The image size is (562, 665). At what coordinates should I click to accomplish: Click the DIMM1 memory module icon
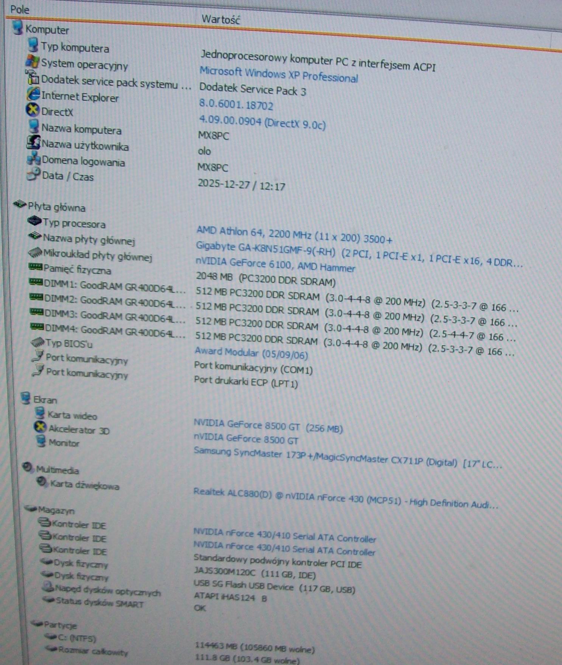[36, 282]
